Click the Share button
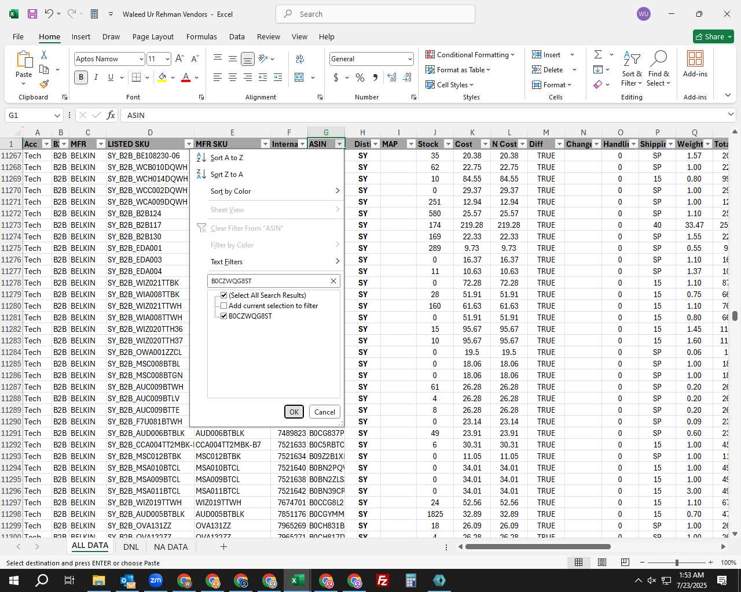The image size is (741, 592). pyautogui.click(x=713, y=36)
